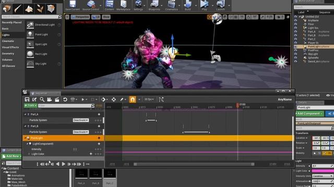Toggle visibility of the Part_A actor
334x187 pixels.
click(295, 32)
